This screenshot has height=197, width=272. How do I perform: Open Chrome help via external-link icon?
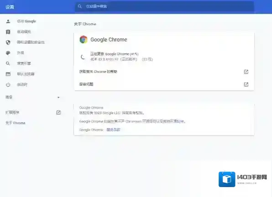(246, 72)
